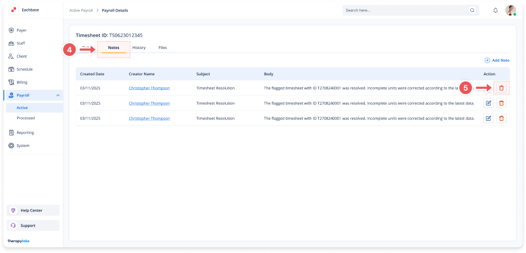
Task: Select Processed under Payroll
Action: (26, 119)
